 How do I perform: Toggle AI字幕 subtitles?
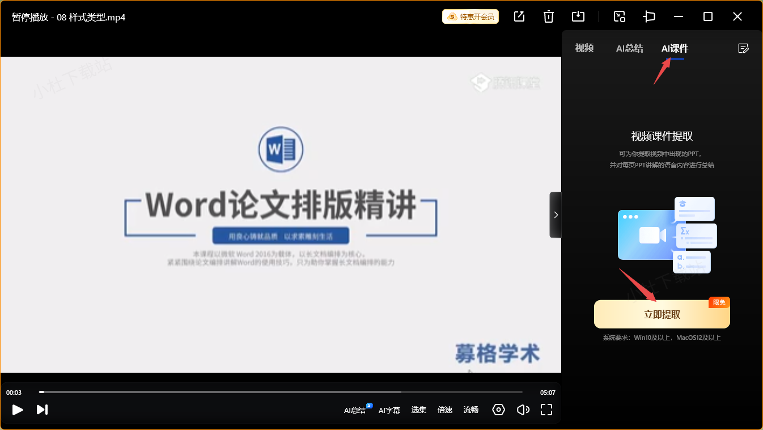coord(389,410)
